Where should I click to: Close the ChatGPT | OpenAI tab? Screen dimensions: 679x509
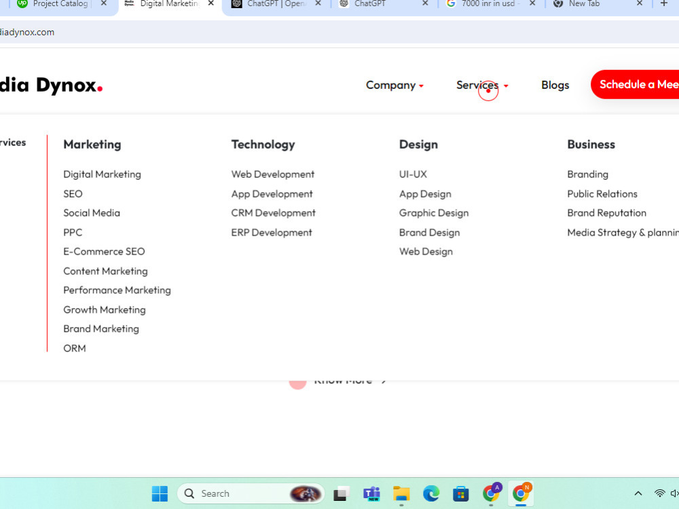(318, 3)
